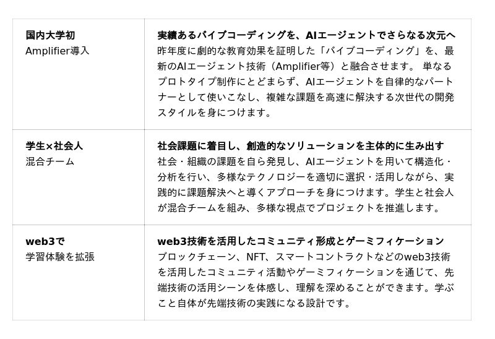
Task: Select the "Amplifier導入" text in first row
Action: point(57,51)
